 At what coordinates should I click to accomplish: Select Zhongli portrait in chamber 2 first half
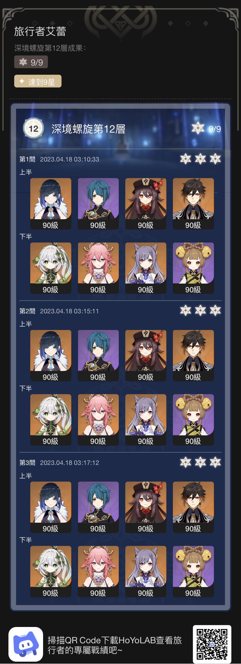point(193,355)
